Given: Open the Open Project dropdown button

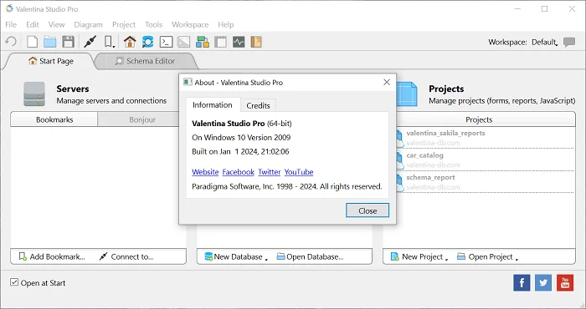Looking at the screenshot, I should click(x=488, y=257).
